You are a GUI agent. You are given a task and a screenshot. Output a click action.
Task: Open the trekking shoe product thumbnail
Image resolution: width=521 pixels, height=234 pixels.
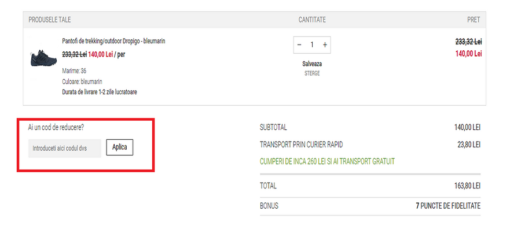click(x=43, y=58)
